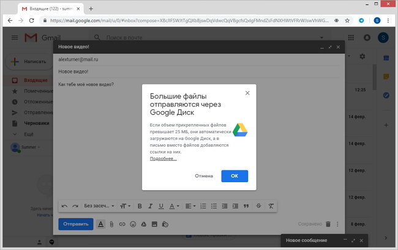Toggle formatting options A icon by Send
The width and height of the screenshot is (398, 250).
[101, 224]
